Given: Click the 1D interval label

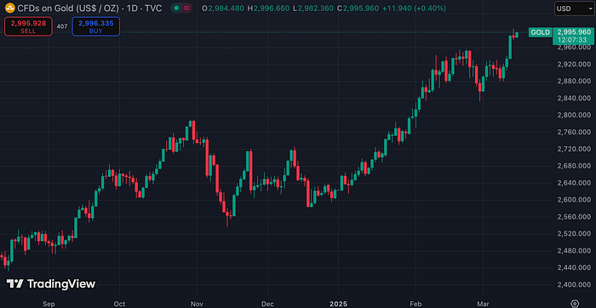Looking at the screenshot, I should 131,8.
